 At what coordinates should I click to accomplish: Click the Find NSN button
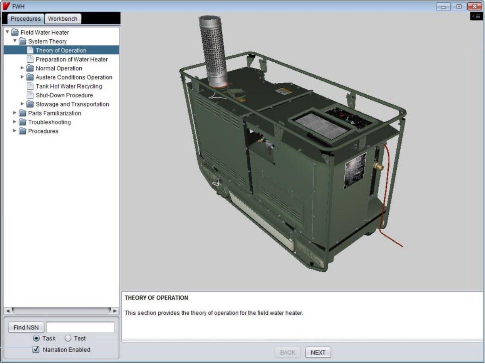(25, 327)
